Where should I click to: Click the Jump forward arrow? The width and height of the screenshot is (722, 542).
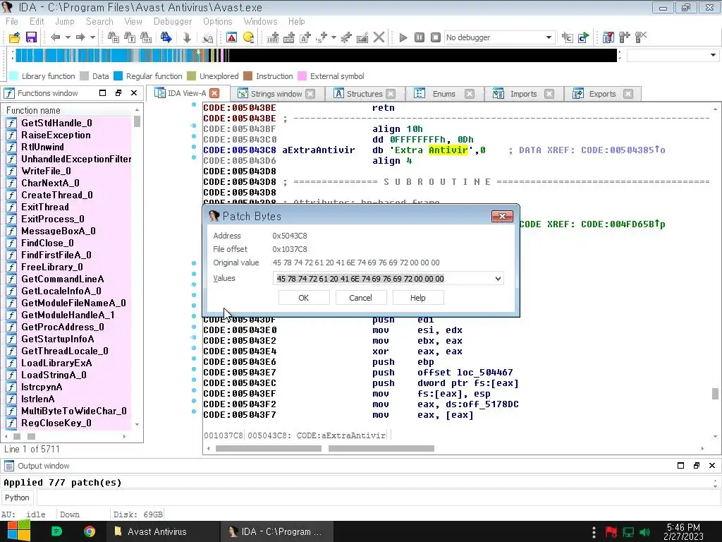pos(80,37)
